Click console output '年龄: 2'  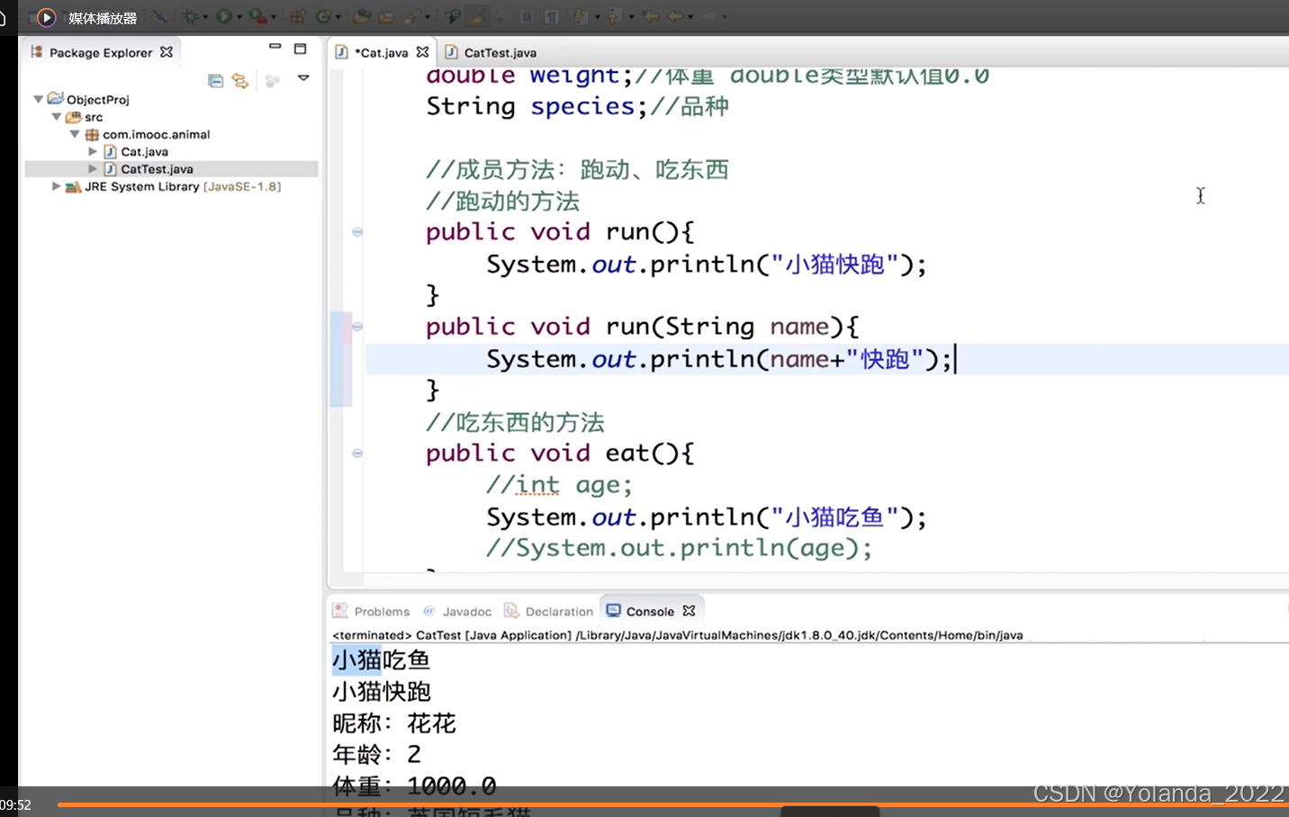pos(376,754)
